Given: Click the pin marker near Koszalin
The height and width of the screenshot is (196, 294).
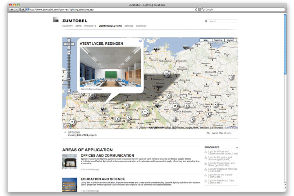Looking at the screenshot, I should (x=185, y=47).
